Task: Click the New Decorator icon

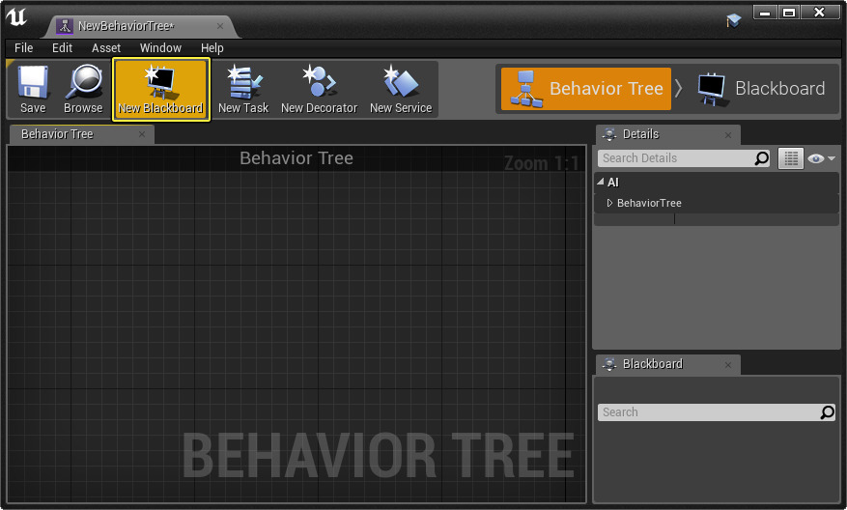Action: click(319, 89)
